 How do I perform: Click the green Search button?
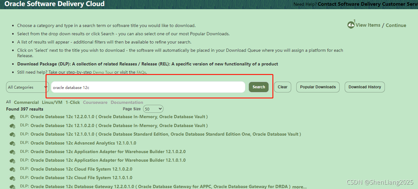pos(259,87)
